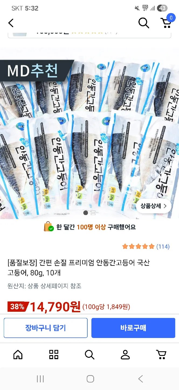Add item with 장바구니 담기 button

(46, 328)
